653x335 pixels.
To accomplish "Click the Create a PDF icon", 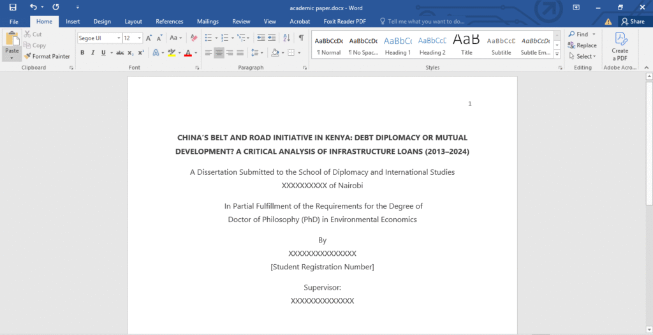I will 620,38.
